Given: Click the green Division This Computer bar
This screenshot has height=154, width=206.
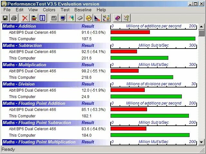Looking at the screenshot, I should (146, 96).
